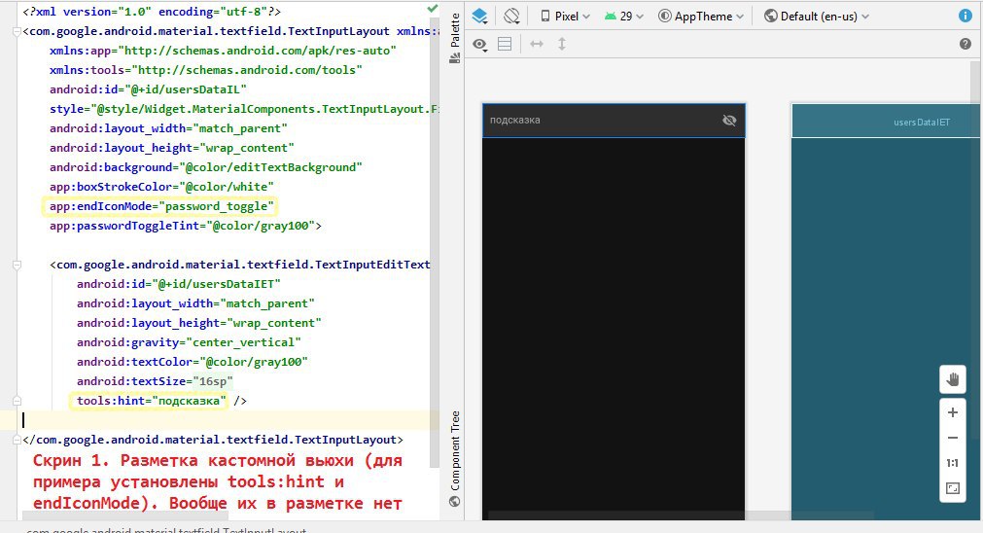
Task: Toggle password visibility in preview field
Action: pyautogui.click(x=729, y=121)
